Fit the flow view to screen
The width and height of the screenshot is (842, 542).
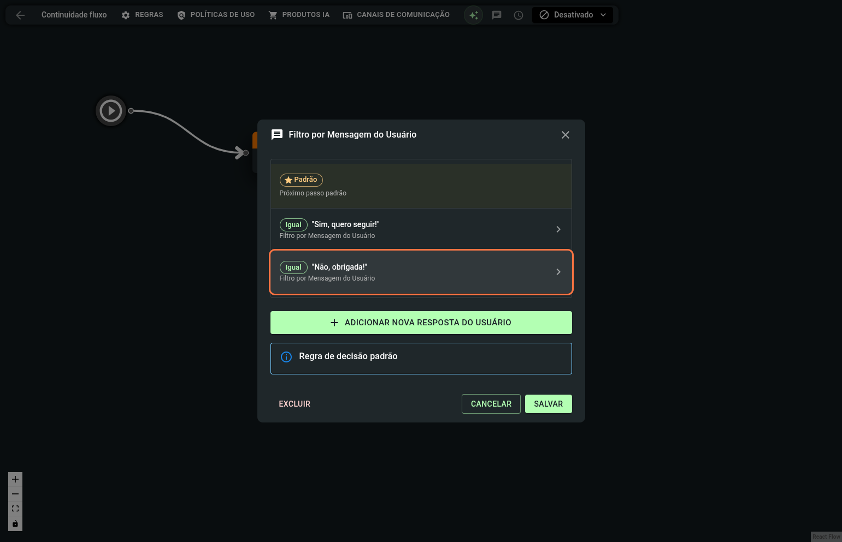[x=15, y=509]
